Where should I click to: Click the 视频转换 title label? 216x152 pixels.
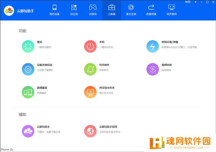tap(167, 65)
